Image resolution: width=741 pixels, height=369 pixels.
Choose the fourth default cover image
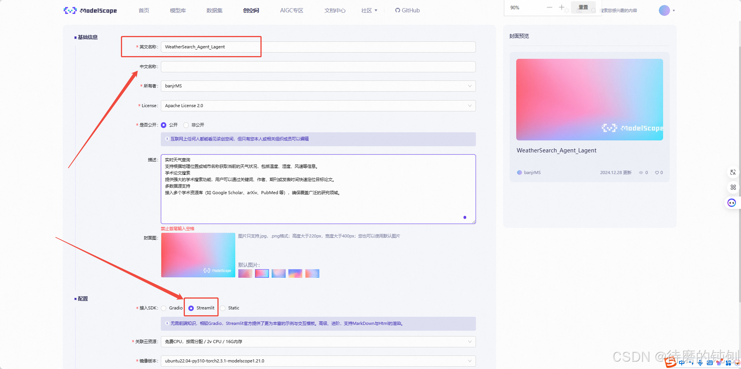[295, 273]
